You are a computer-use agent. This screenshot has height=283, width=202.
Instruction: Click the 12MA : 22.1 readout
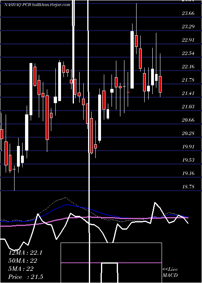coord(25,253)
